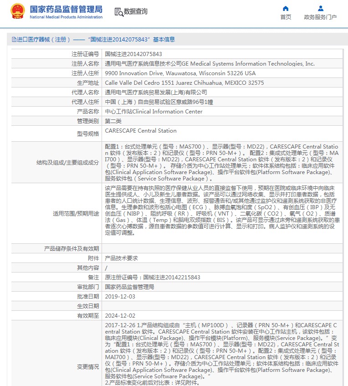The height and width of the screenshot is (386, 348).
Task: Open the home page house icon
Action: point(286,9)
